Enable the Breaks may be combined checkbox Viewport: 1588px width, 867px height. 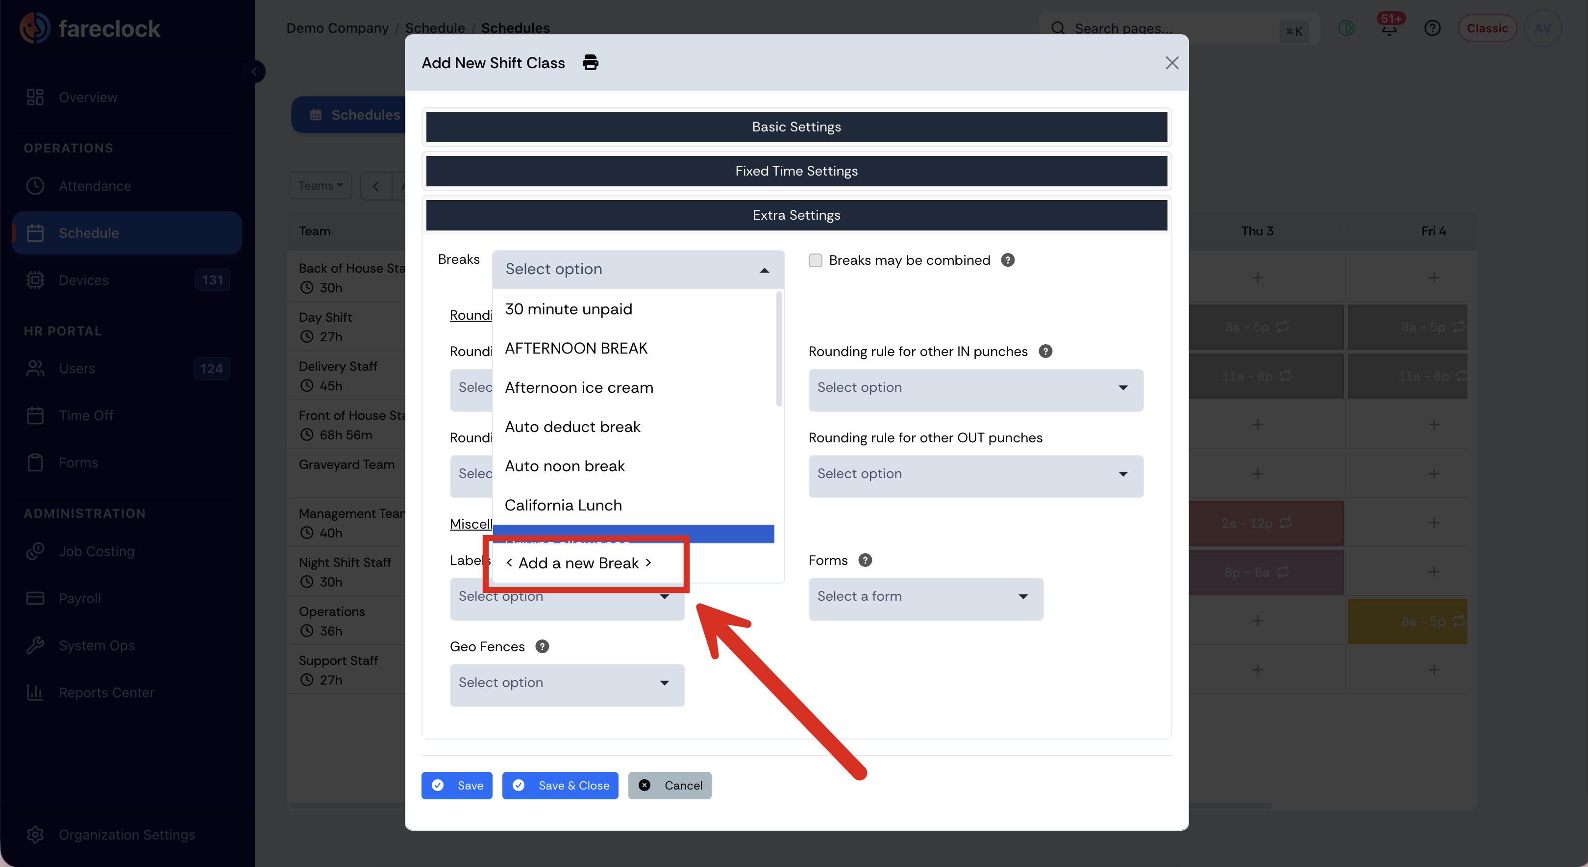(815, 260)
